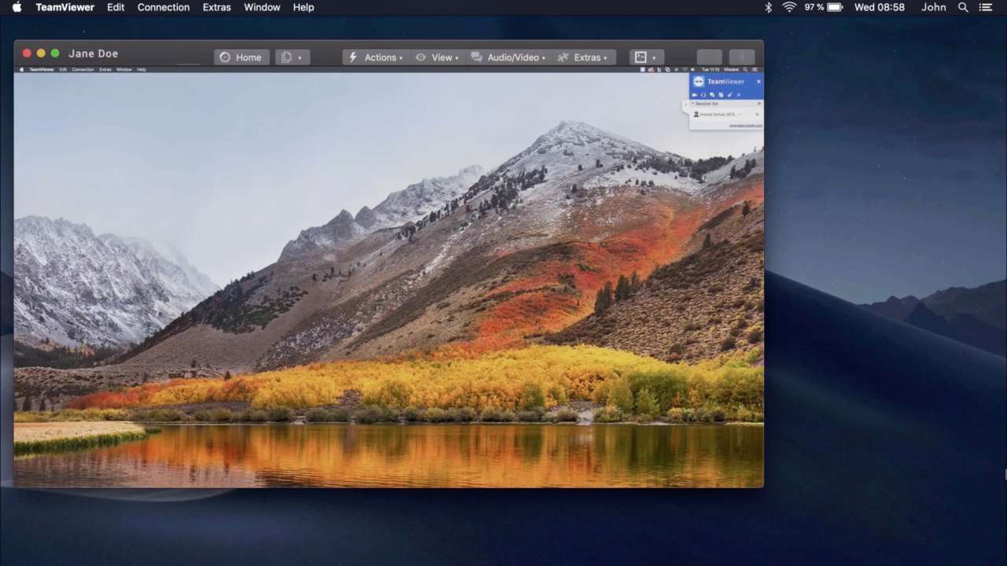This screenshot has width=1007, height=566.
Task: Open the Window menu in the top menu bar
Action: click(x=262, y=7)
